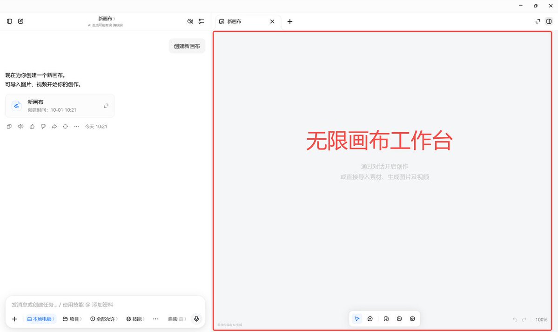Click the 今天 10:21 timestamp

pos(96,127)
